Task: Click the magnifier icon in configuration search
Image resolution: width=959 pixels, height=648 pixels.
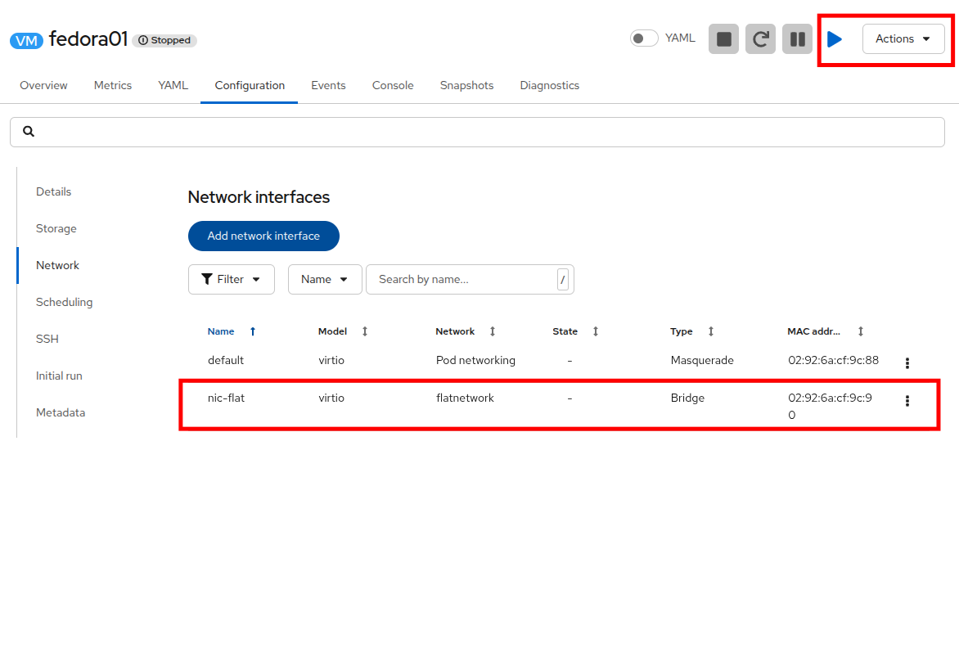Action: pyautogui.click(x=29, y=132)
